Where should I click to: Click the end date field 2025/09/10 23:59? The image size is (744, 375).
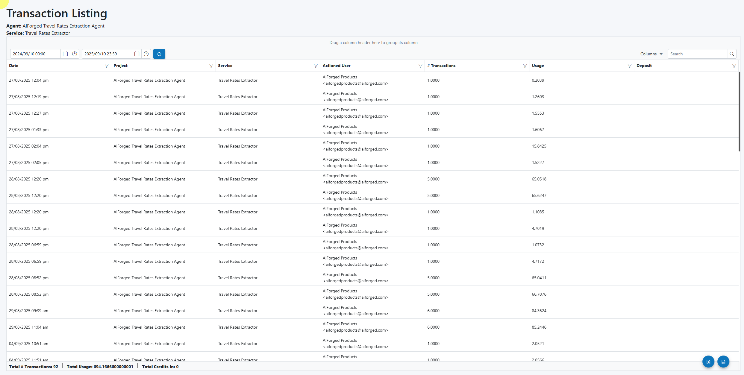(107, 54)
